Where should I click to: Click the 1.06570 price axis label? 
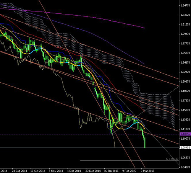pyautogui.click(x=185, y=158)
